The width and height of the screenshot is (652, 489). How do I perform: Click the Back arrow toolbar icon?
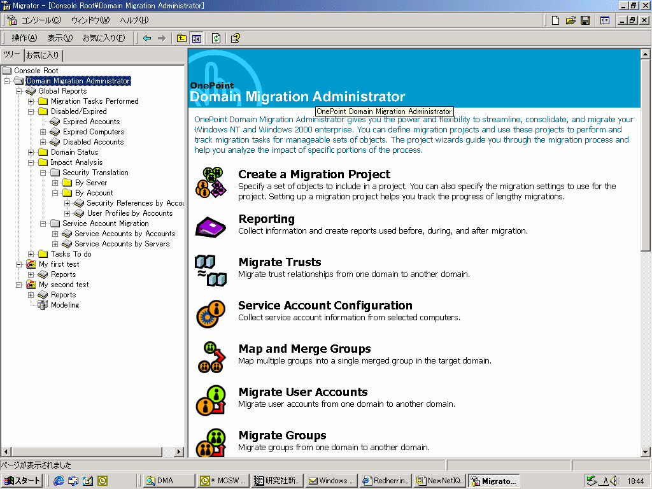[147, 38]
